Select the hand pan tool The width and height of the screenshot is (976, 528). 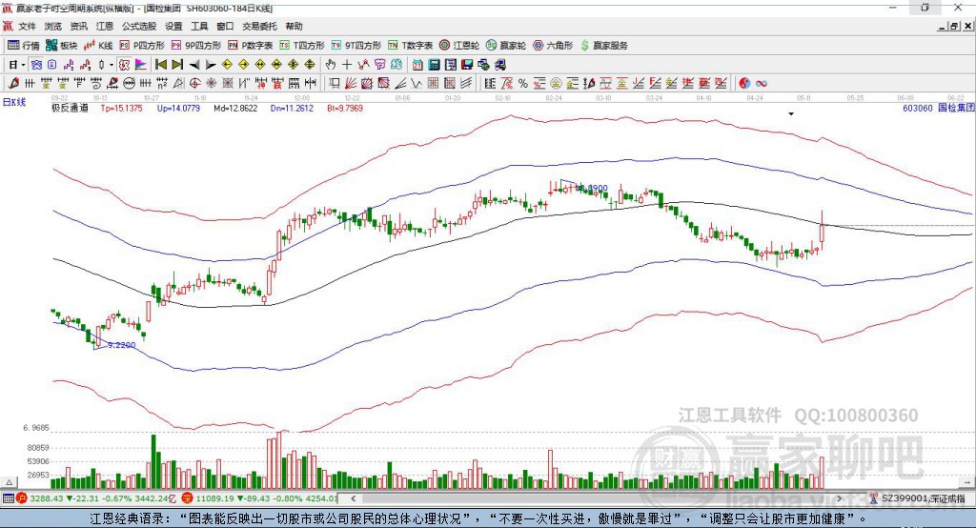(331, 65)
